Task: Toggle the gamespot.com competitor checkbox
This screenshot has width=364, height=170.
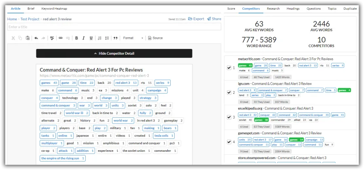Action: pyautogui.click(x=229, y=142)
